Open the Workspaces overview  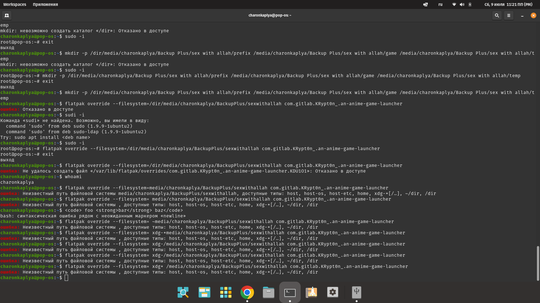[x=15, y=4]
